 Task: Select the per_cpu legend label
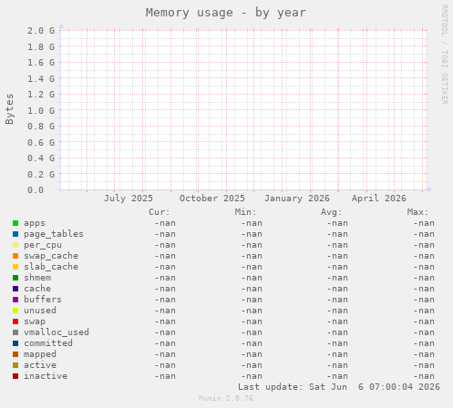[43, 245]
